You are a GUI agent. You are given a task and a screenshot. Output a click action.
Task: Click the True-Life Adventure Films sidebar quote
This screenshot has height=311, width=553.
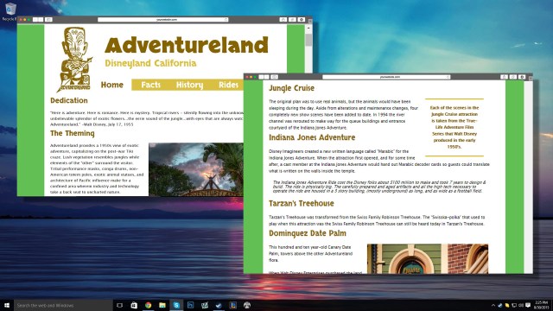[x=454, y=127]
